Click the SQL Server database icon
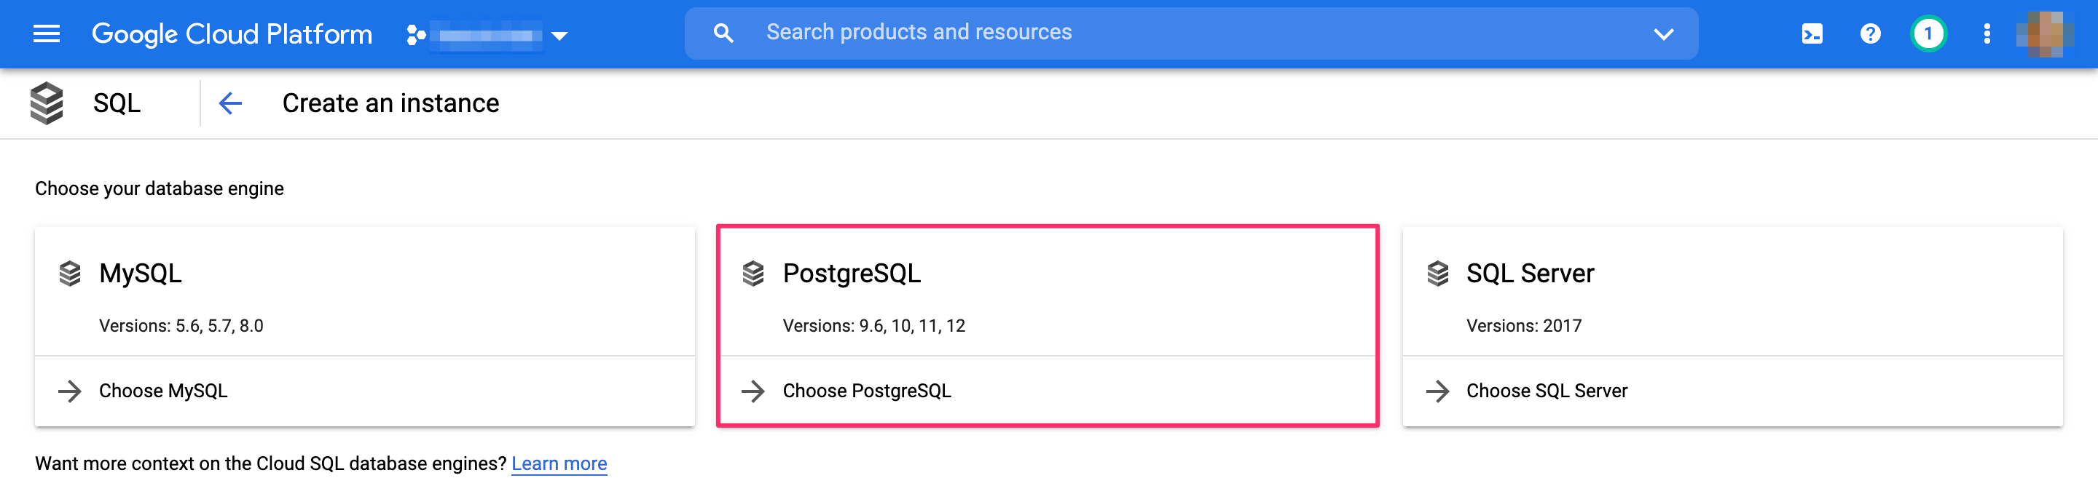Viewport: 2098px width, 502px height. pyautogui.click(x=1437, y=274)
